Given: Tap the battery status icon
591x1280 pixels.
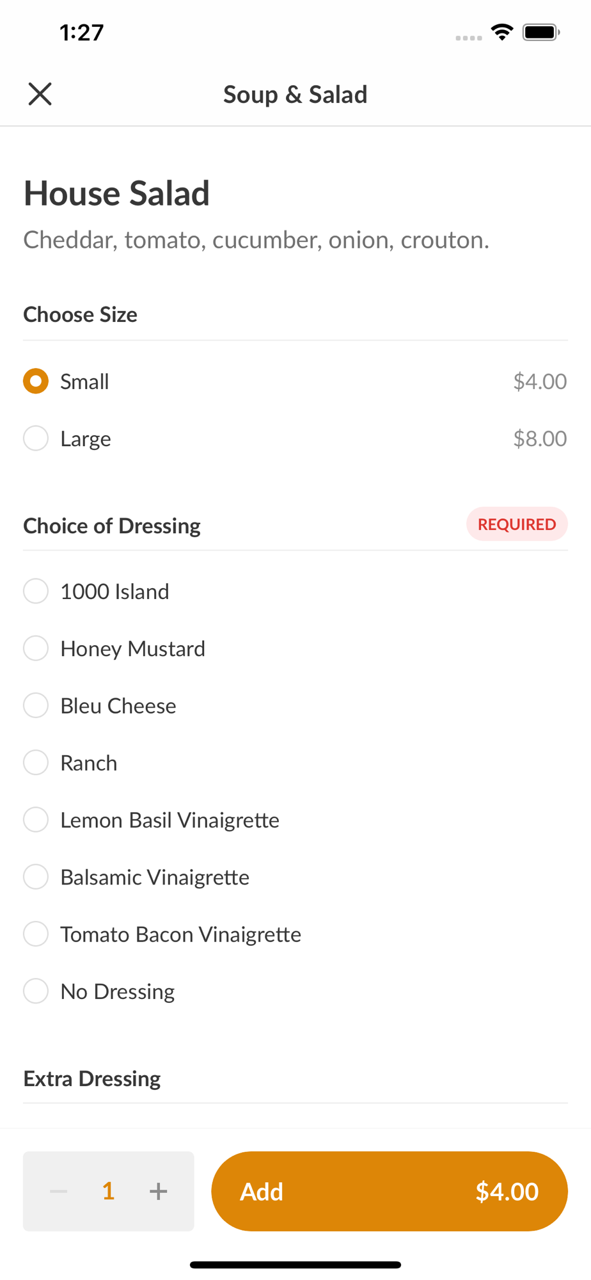Looking at the screenshot, I should coord(541,32).
